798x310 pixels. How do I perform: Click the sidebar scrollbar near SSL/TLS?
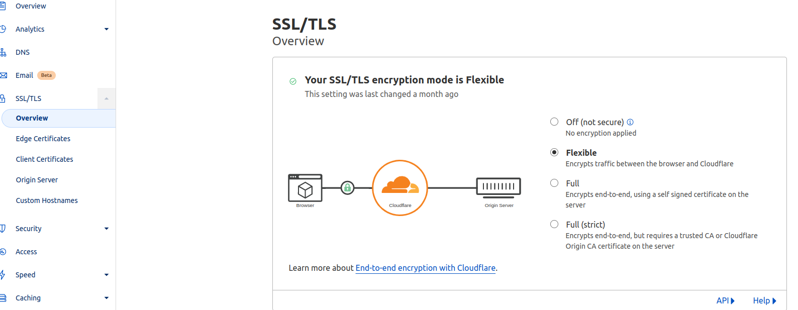tap(106, 98)
